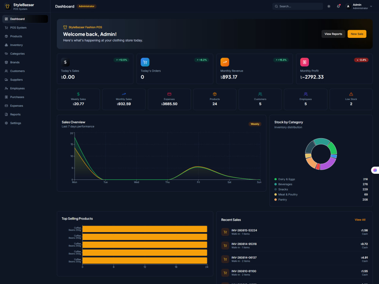379x284 pixels.
Task: Click the Monthly Revenue trend icon
Action: coord(225,62)
